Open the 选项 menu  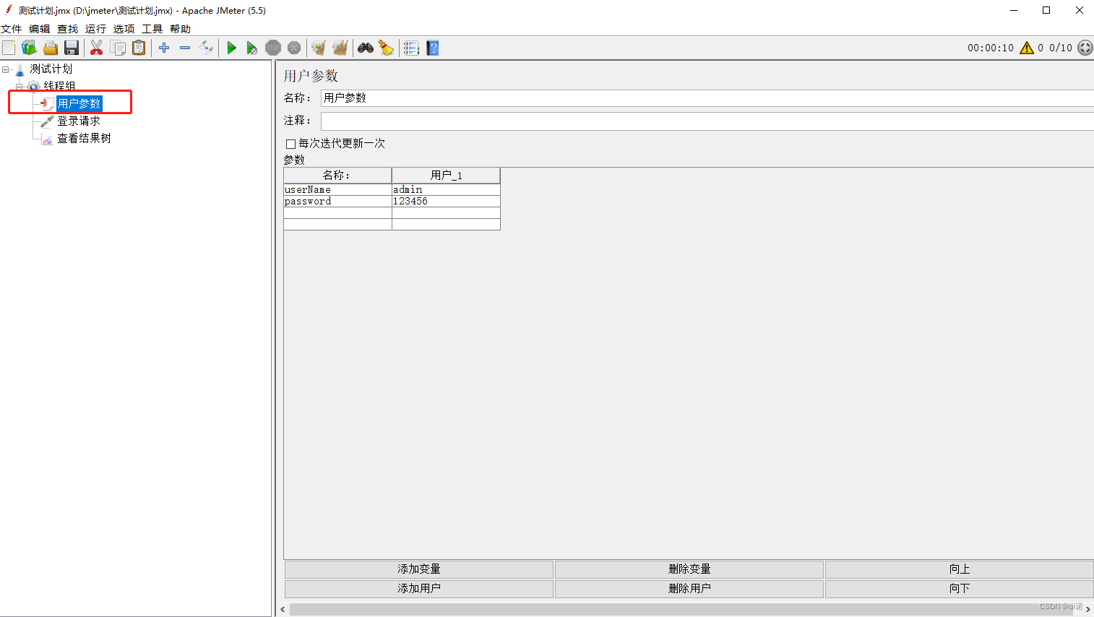124,29
